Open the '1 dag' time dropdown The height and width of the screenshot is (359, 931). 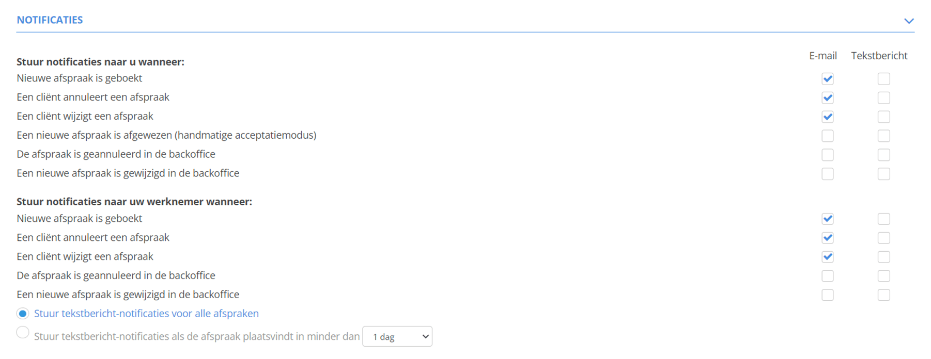tap(397, 336)
